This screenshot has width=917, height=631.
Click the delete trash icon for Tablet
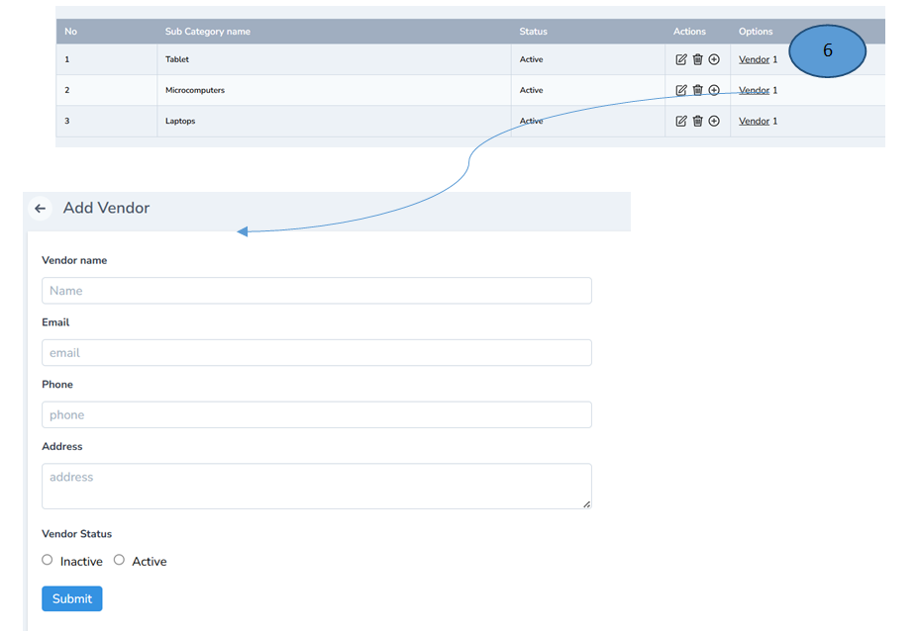tap(697, 59)
